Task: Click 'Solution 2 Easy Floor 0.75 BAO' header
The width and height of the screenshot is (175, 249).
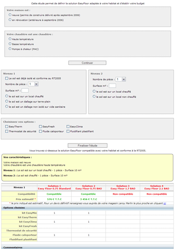Action: click(x=89, y=187)
